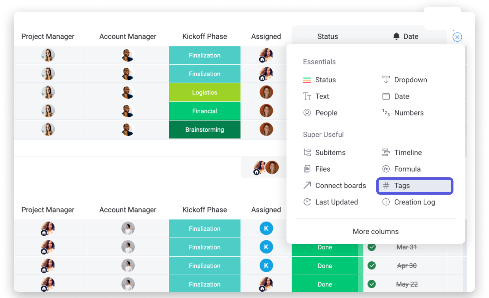Click the Formula fx icon

click(x=386, y=169)
